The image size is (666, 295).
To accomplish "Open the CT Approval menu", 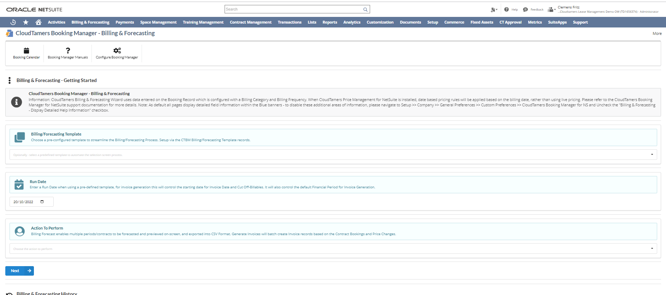I will point(510,22).
